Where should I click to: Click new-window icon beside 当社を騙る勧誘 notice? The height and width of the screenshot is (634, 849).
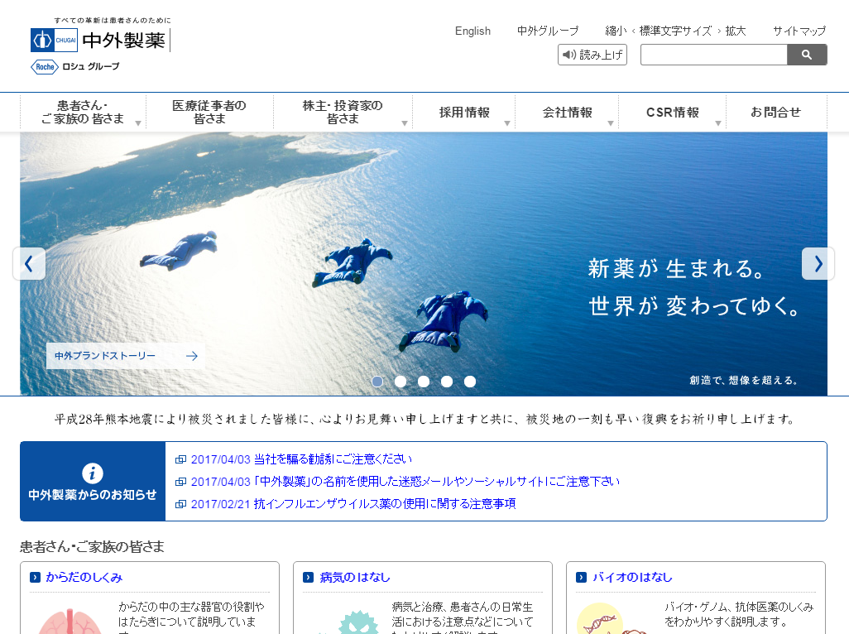[x=181, y=459]
